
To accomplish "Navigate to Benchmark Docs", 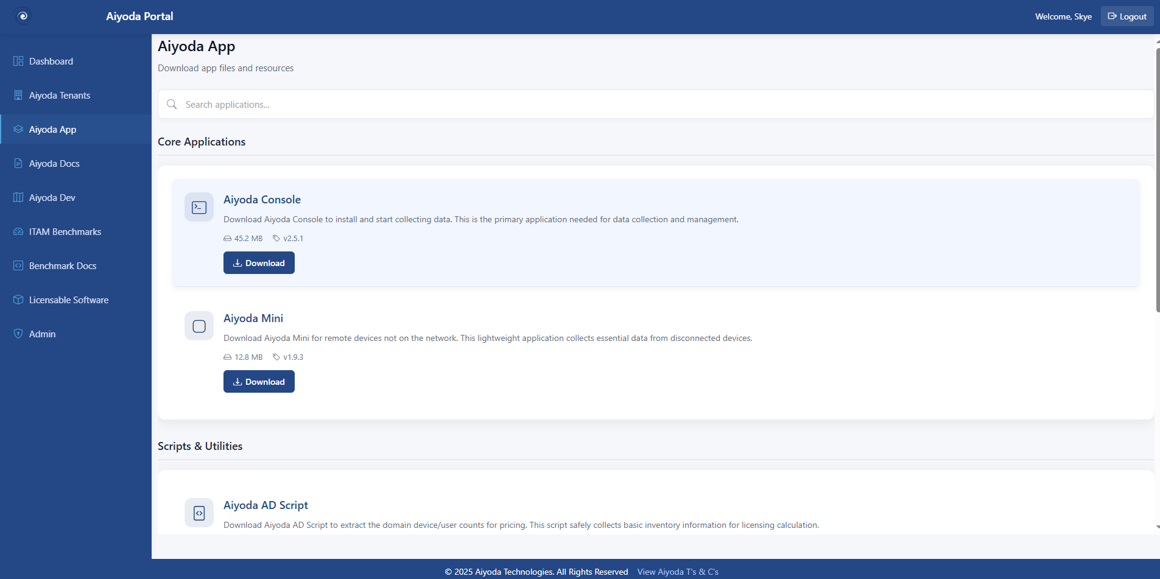I will 62,265.
